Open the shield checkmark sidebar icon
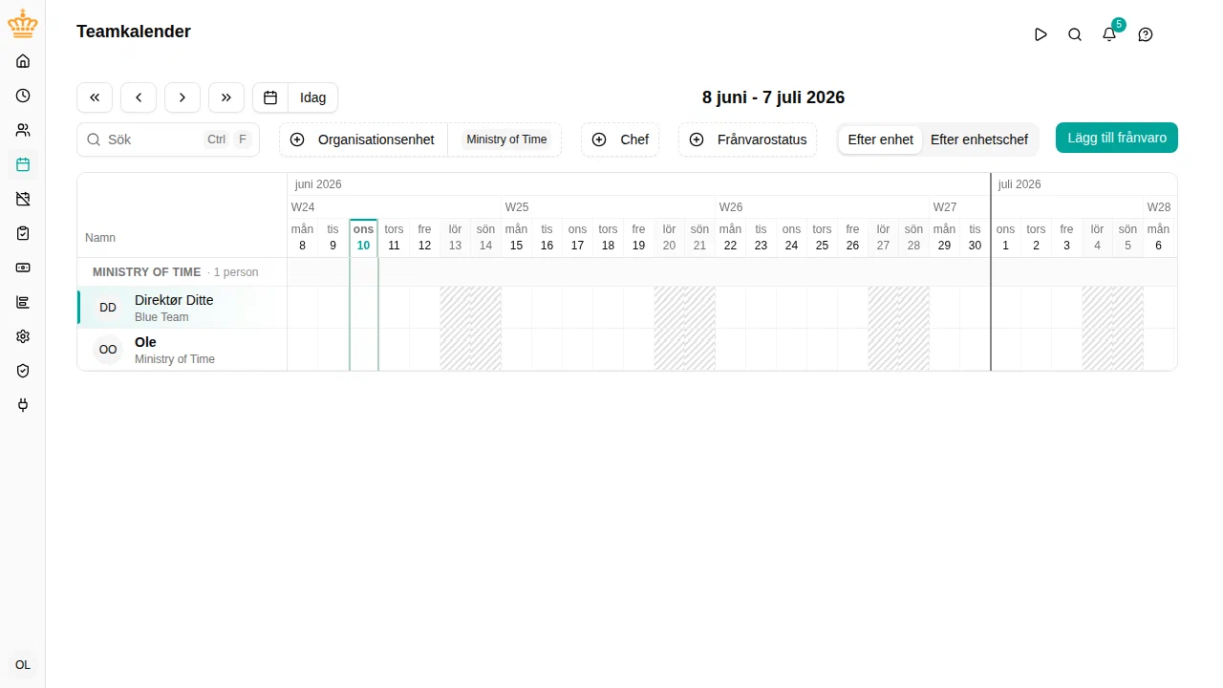This screenshot has height=688, width=1223. click(x=23, y=371)
